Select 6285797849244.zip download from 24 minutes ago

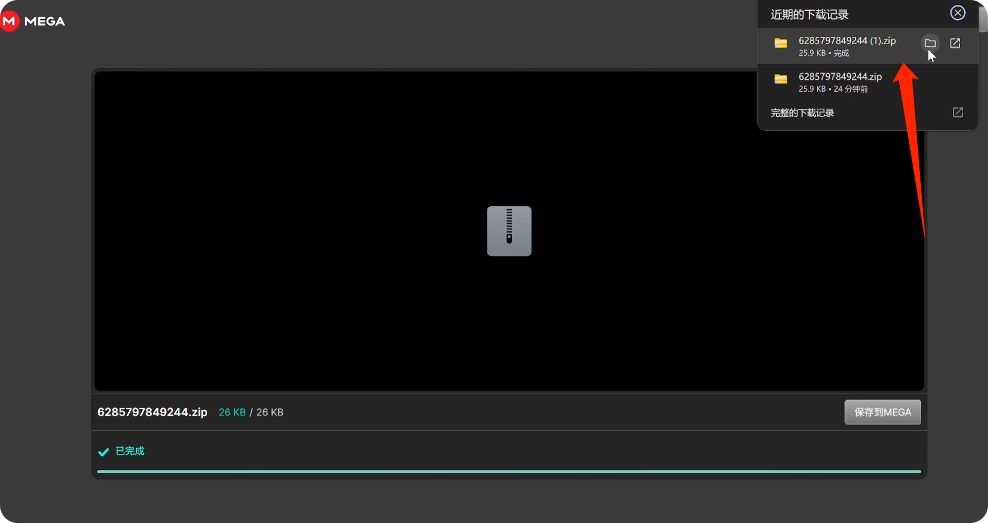[x=867, y=82]
